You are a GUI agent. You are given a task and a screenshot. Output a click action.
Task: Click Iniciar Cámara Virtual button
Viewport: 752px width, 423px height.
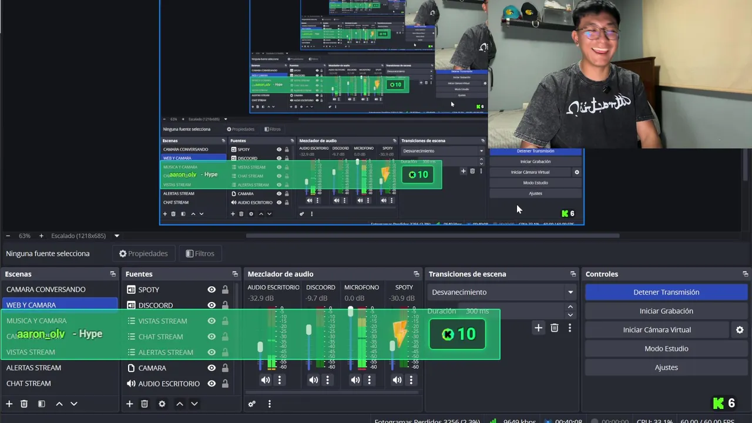657,330
